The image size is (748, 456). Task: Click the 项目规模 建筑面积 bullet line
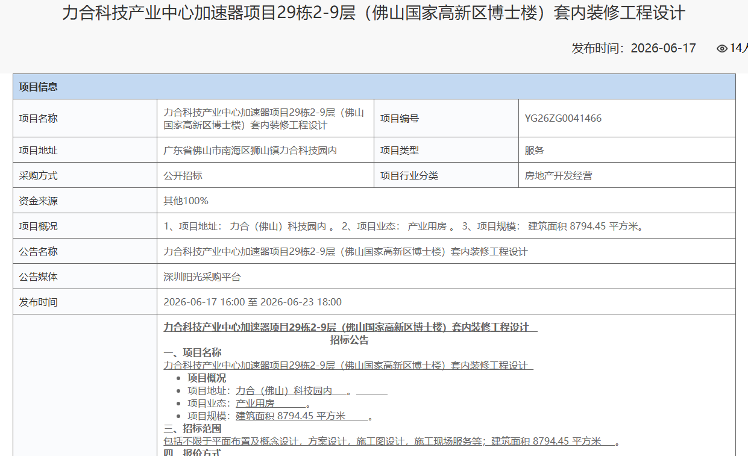coord(280,416)
